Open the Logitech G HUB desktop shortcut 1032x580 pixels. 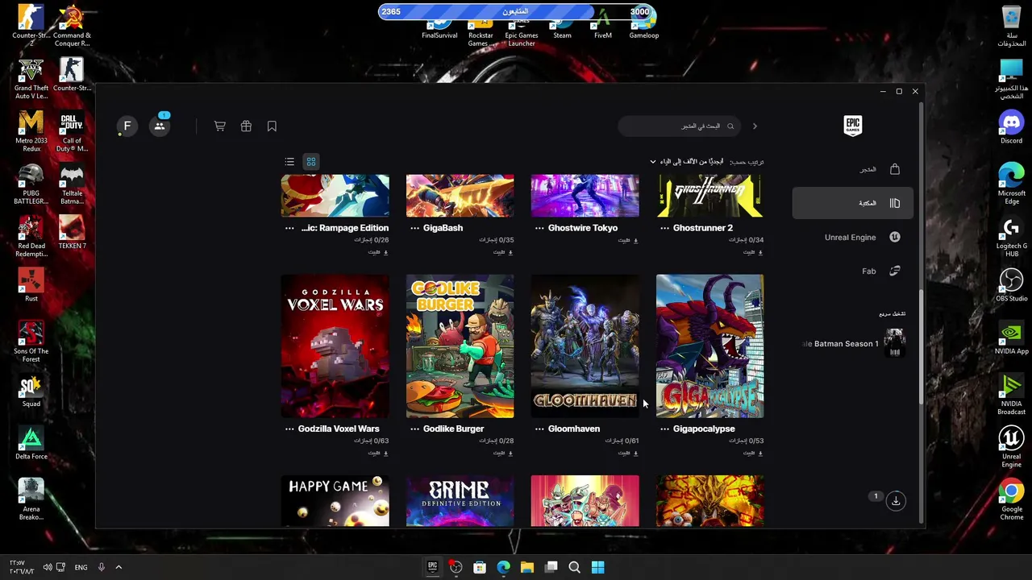pos(1011,237)
